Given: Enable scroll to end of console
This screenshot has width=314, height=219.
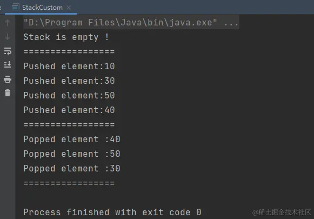Looking at the screenshot, I should [x=8, y=65].
